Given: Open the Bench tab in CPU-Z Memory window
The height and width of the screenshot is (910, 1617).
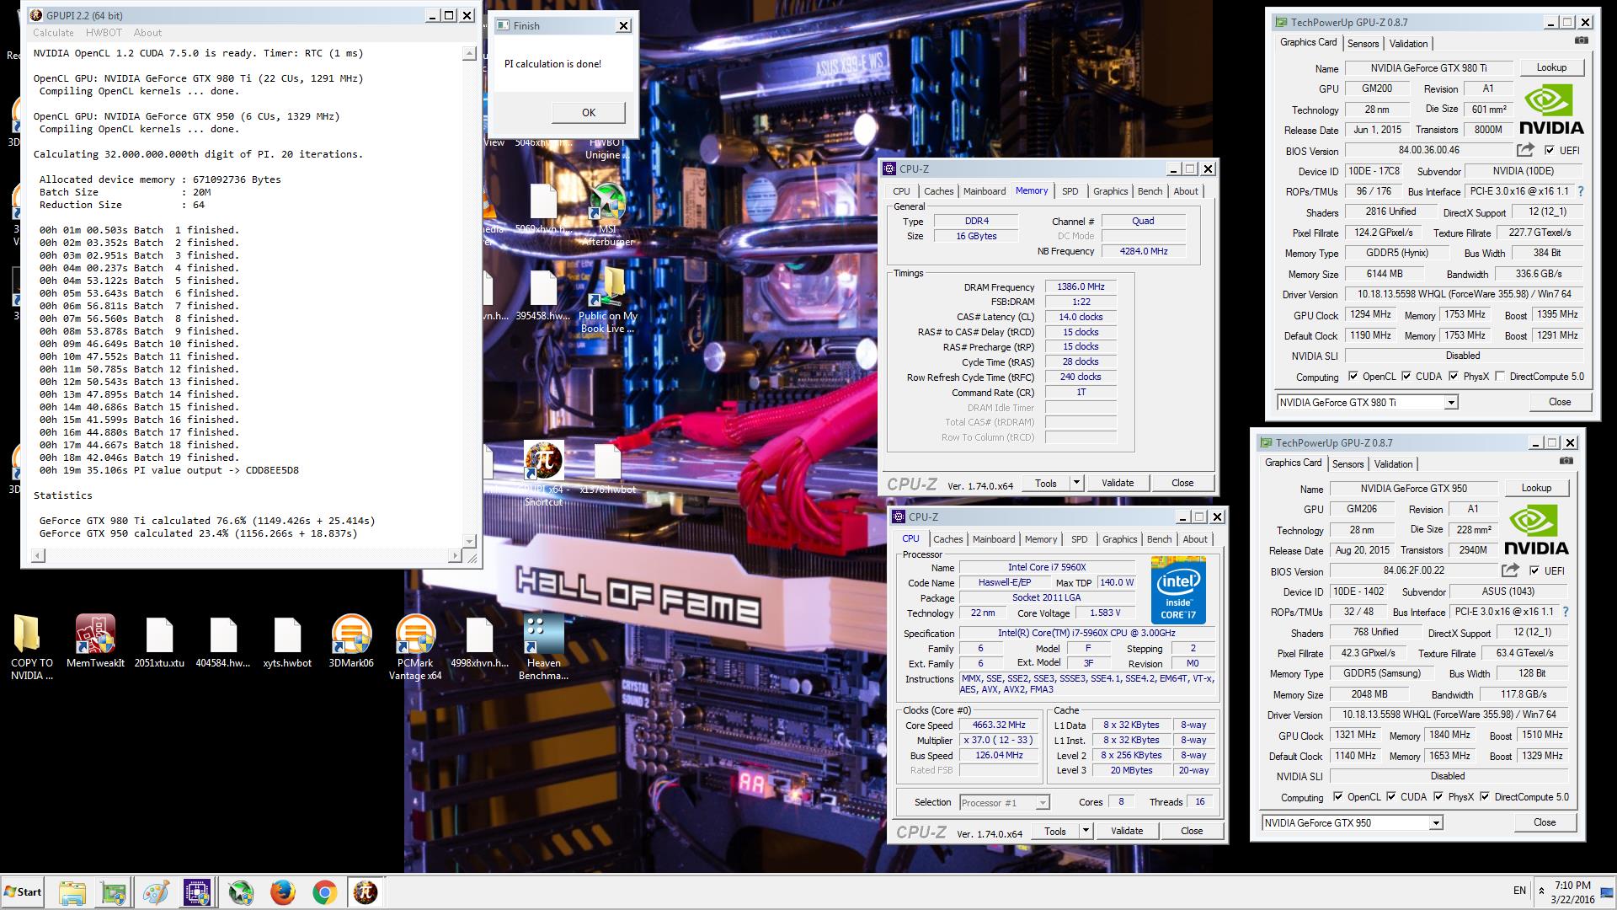Looking at the screenshot, I should (x=1150, y=191).
